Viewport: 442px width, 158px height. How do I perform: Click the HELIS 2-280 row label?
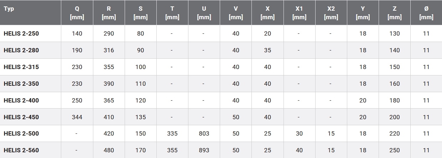(21, 50)
